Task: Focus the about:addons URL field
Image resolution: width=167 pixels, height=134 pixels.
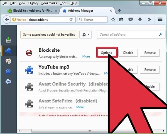Action: pos(47,19)
